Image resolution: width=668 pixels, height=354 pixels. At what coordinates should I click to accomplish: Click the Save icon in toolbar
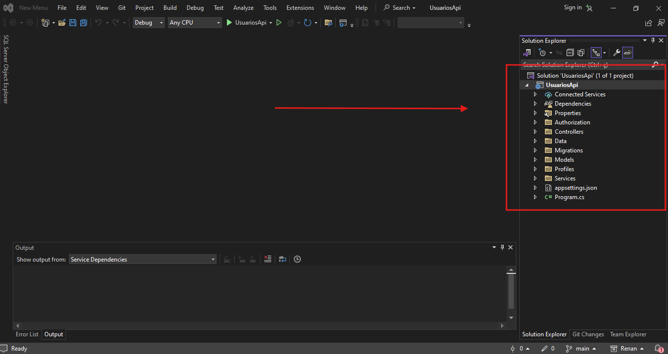tap(73, 23)
